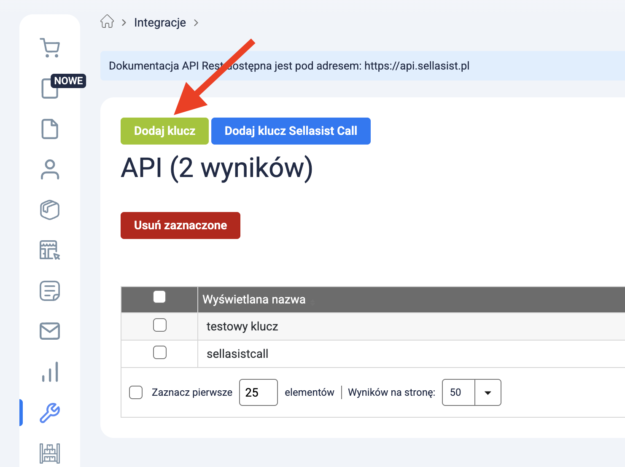The height and width of the screenshot is (467, 625).
Task: Click 'Dodaj klucz Sellasist Call' button
Action: point(291,131)
